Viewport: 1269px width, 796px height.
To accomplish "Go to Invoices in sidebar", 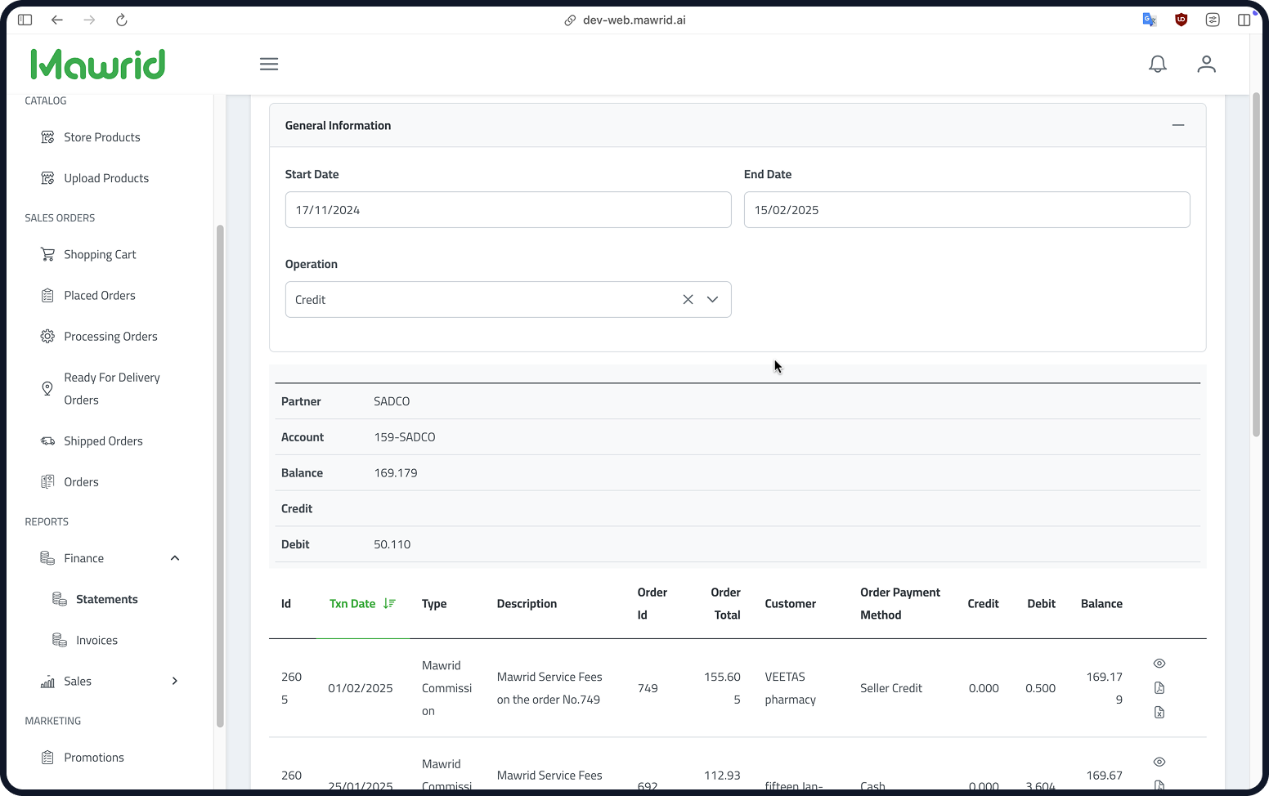I will (x=96, y=640).
